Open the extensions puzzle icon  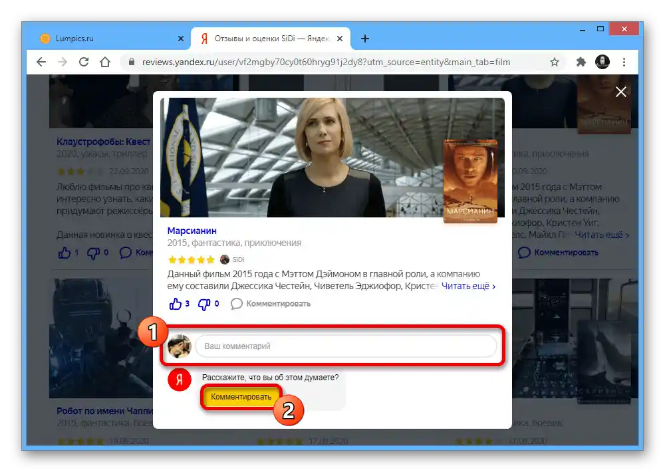click(581, 62)
